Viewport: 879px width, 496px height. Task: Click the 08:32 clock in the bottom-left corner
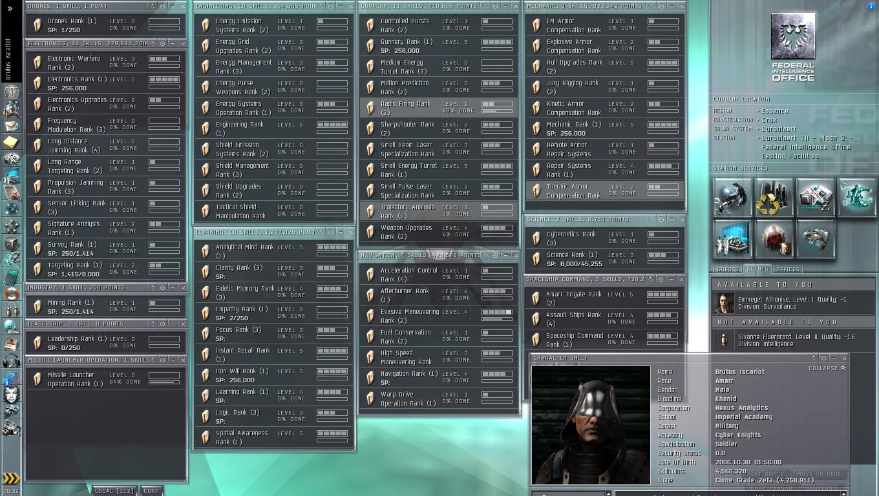[10, 491]
